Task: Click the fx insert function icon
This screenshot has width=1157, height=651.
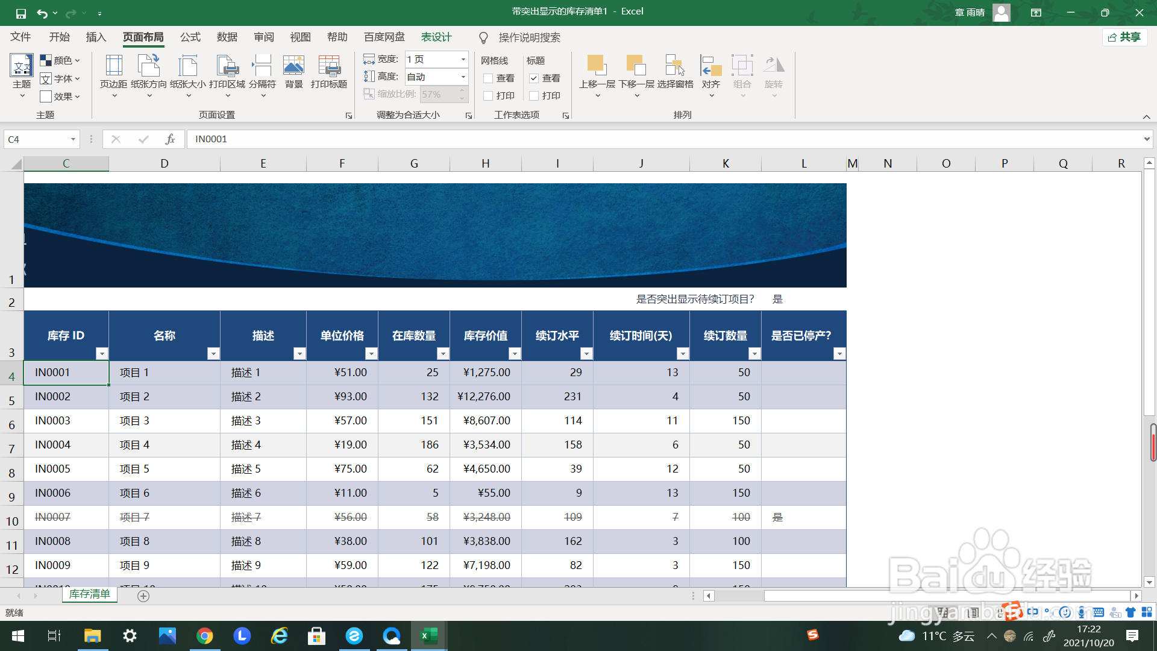Action: [x=170, y=139]
